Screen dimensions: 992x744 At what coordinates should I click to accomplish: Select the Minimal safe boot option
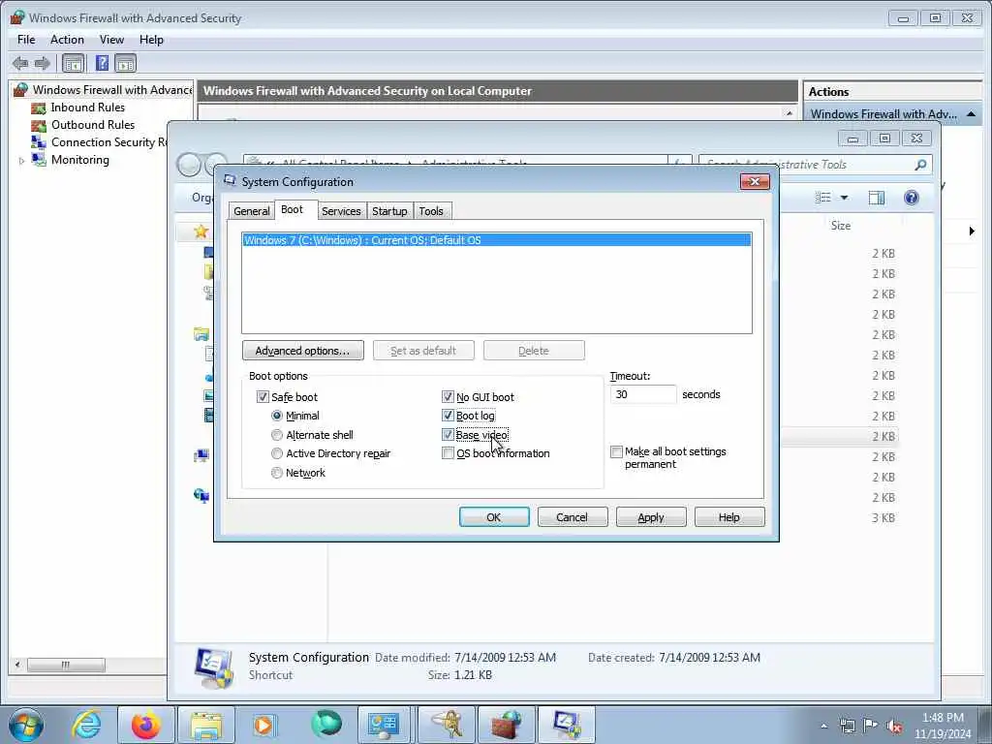click(x=276, y=416)
